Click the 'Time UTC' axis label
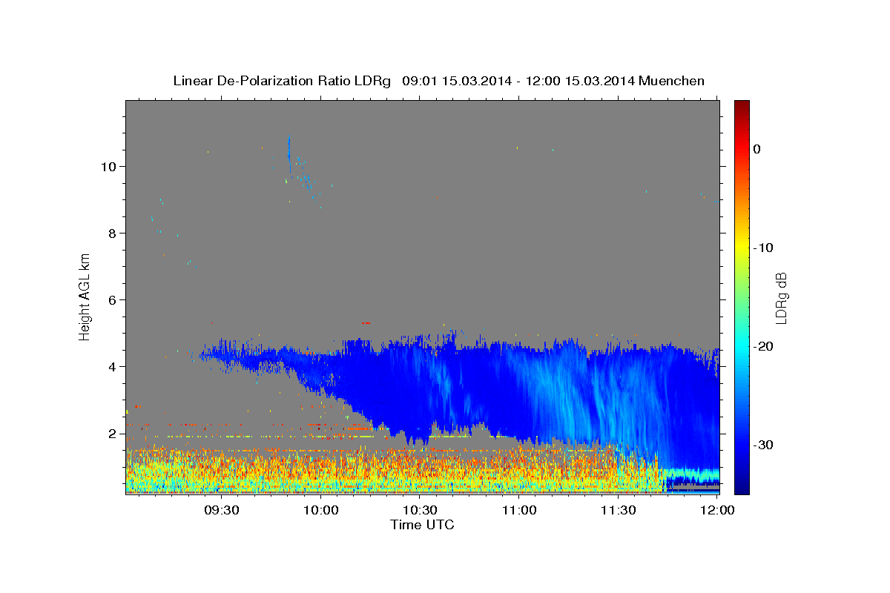This screenshot has height=593, width=890. pos(422,525)
